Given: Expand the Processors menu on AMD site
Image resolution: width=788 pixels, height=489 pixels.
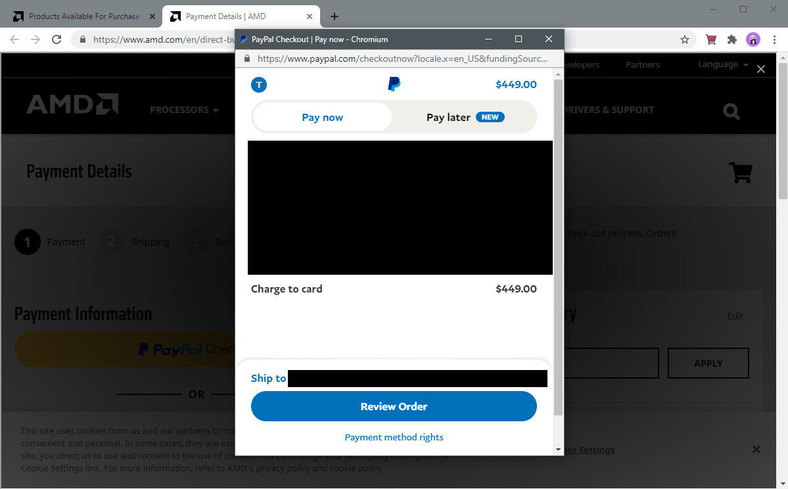Looking at the screenshot, I should click(x=184, y=110).
